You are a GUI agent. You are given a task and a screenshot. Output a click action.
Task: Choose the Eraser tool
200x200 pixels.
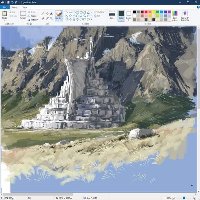click(x=43, y=19)
